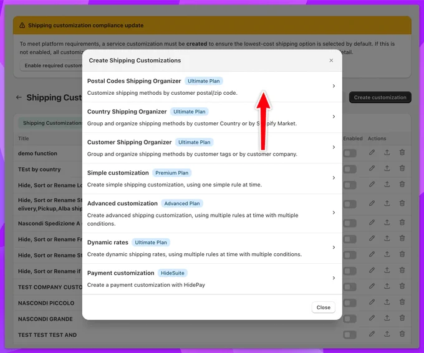424x353 pixels.
Task: Click the Enabled column header
Action: [x=353, y=138]
